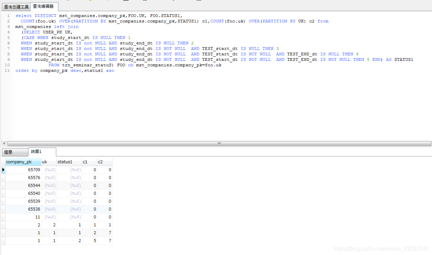Select the company_pk cell with value 11
Screen dimensions: 432x255
click(x=23, y=217)
